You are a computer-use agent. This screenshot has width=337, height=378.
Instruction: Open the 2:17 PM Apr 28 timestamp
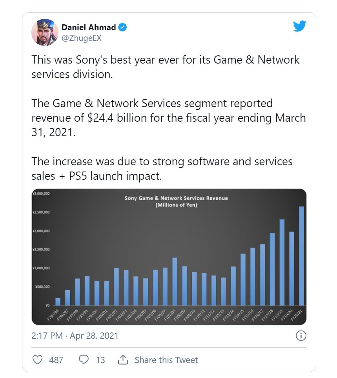(75, 336)
